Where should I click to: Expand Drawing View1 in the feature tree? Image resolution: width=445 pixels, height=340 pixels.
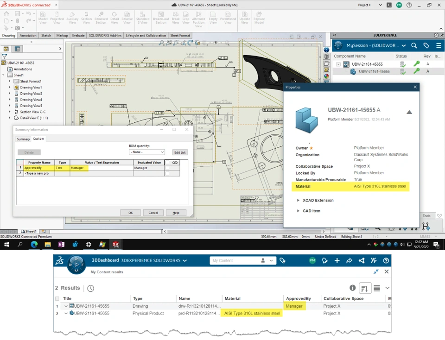[10, 88]
